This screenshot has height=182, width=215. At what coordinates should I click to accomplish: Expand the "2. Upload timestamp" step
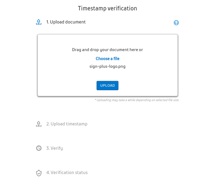click(x=67, y=124)
